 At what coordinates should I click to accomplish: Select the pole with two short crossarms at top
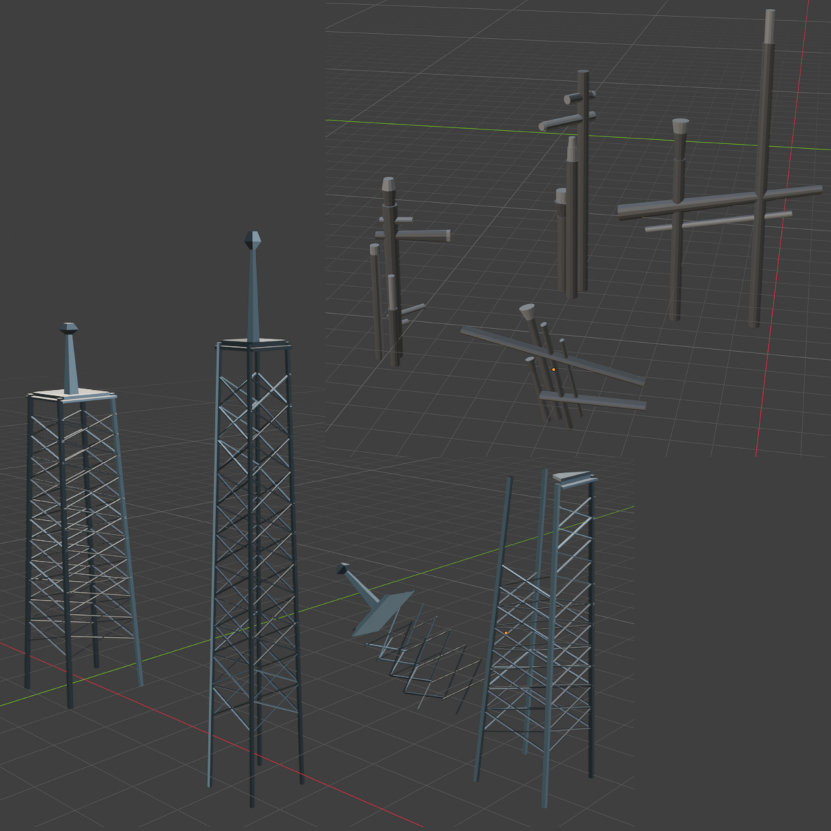pos(582,180)
